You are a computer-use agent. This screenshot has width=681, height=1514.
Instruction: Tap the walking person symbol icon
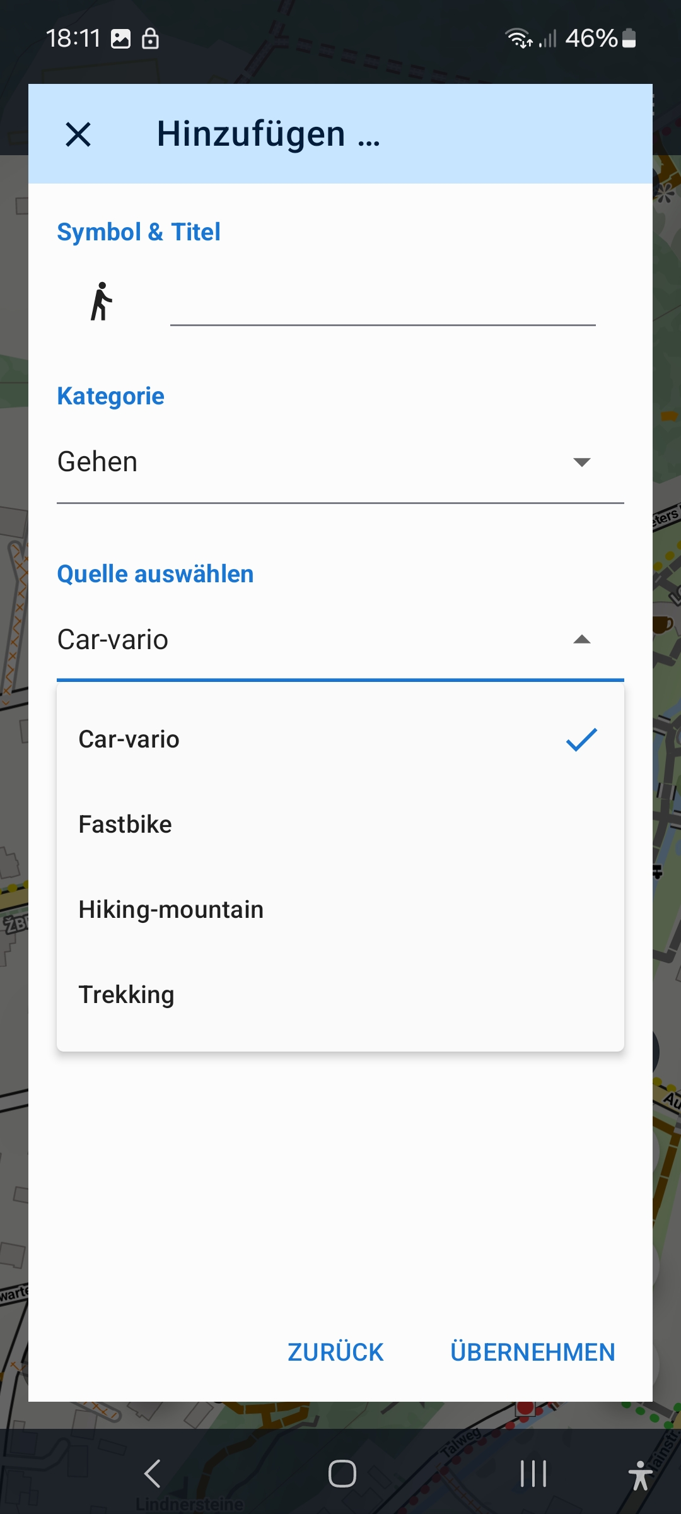101,302
